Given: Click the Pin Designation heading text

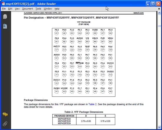Looking at the screenshot, I should pos(71,18).
